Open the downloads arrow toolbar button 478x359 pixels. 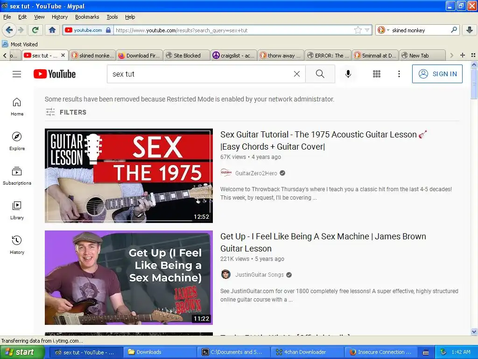pos(470,30)
